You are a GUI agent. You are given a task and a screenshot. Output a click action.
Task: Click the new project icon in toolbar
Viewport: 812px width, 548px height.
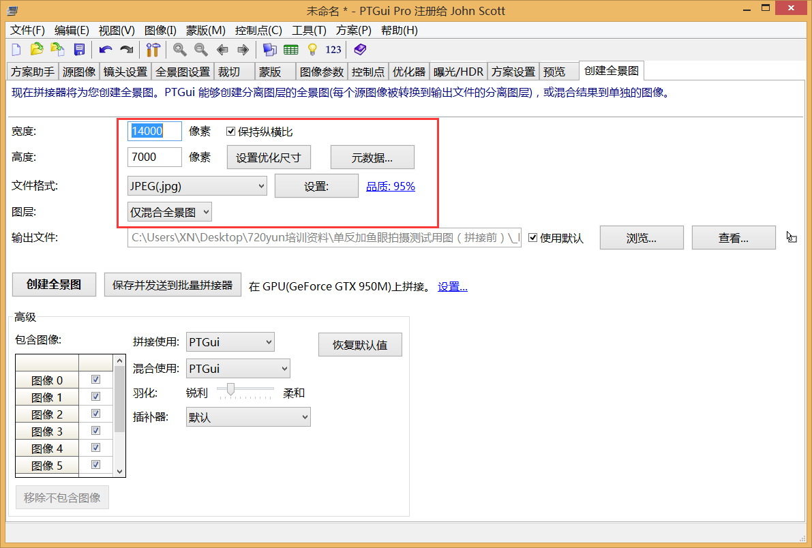pyautogui.click(x=16, y=49)
